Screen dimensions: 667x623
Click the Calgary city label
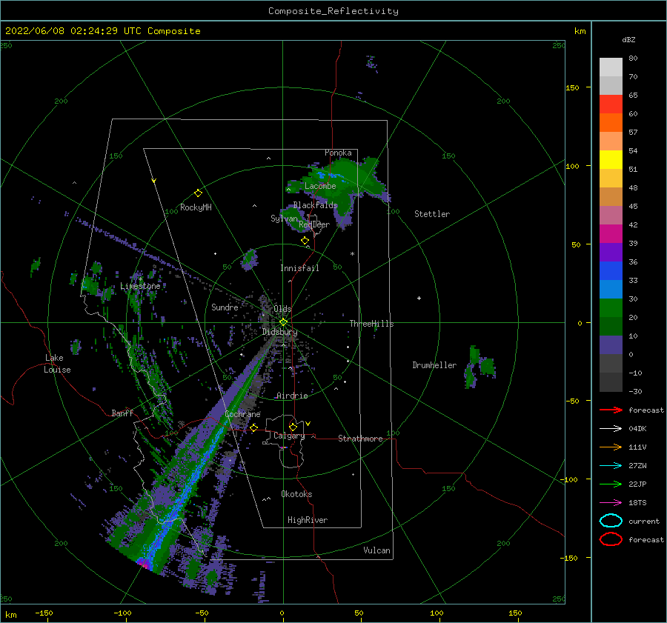pyautogui.click(x=289, y=436)
